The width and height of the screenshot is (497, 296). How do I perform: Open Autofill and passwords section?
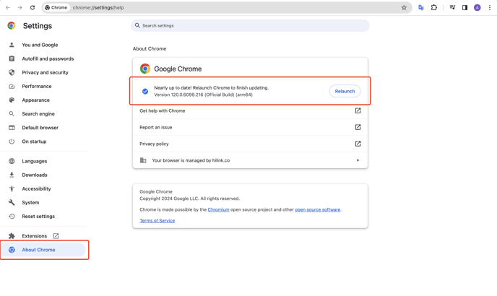48,58
